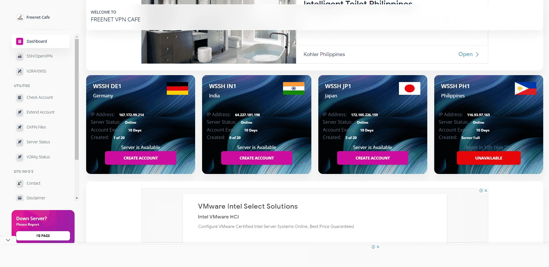Click the 3 of 20 created count

click(351, 138)
